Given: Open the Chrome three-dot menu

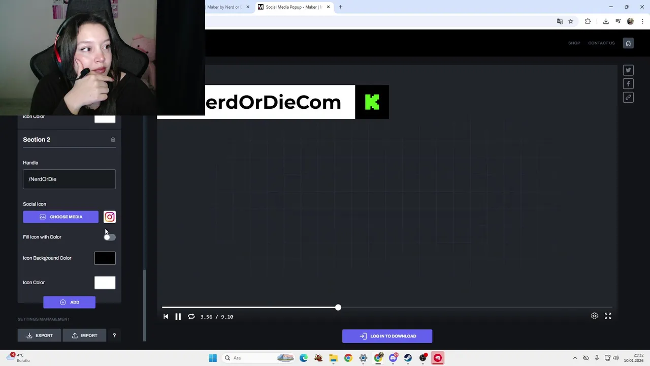Looking at the screenshot, I should tap(642, 21).
